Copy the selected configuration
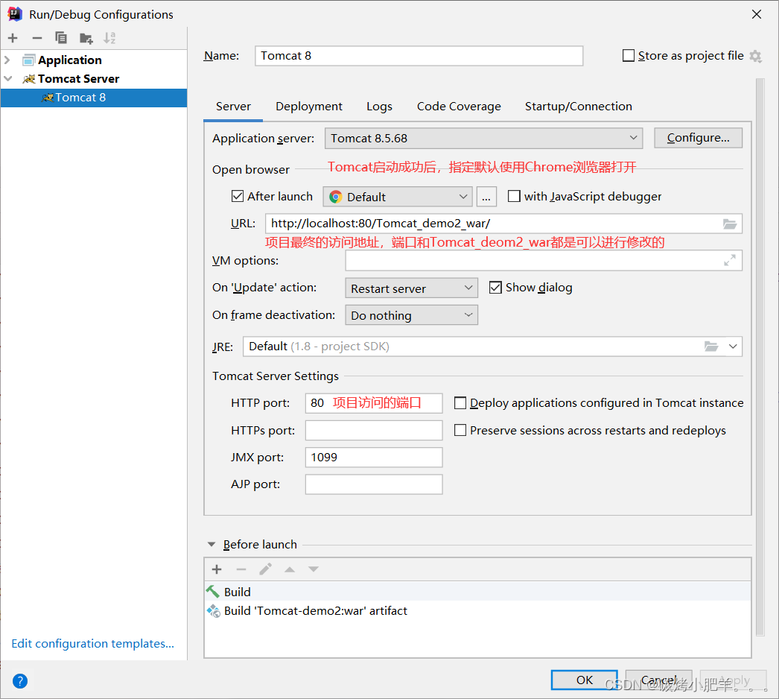Image resolution: width=779 pixels, height=699 pixels. pyautogui.click(x=61, y=38)
